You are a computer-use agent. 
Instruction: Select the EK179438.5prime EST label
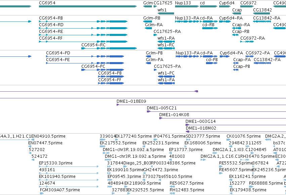(x=248, y=190)
